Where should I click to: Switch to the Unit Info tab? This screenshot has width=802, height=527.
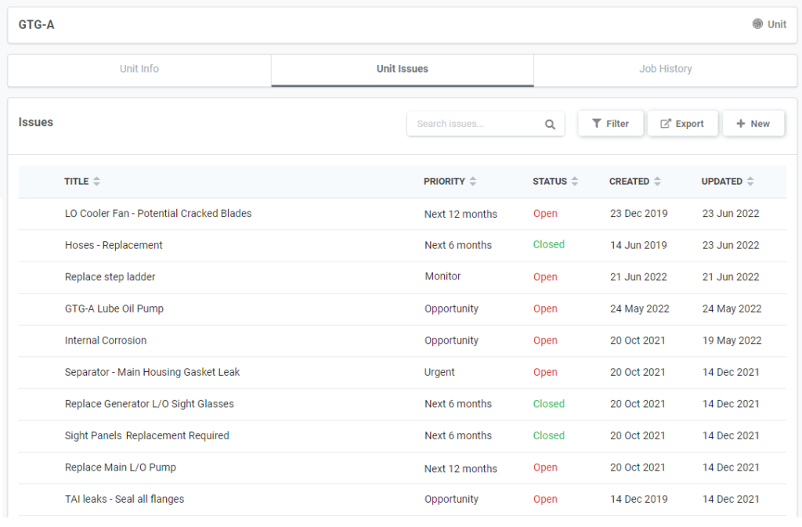(x=139, y=69)
